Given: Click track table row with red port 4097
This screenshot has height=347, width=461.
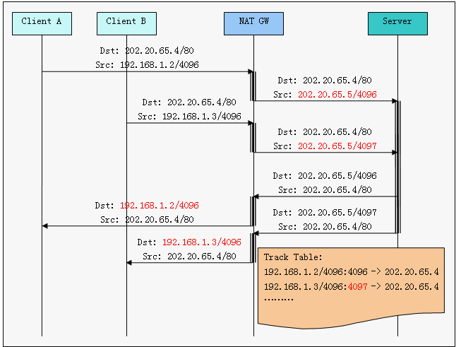Looking at the screenshot, I should click(x=352, y=286).
